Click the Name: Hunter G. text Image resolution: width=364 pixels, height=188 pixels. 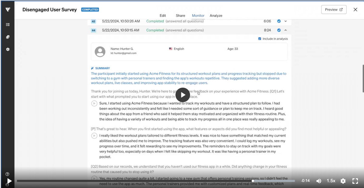[x=122, y=49]
